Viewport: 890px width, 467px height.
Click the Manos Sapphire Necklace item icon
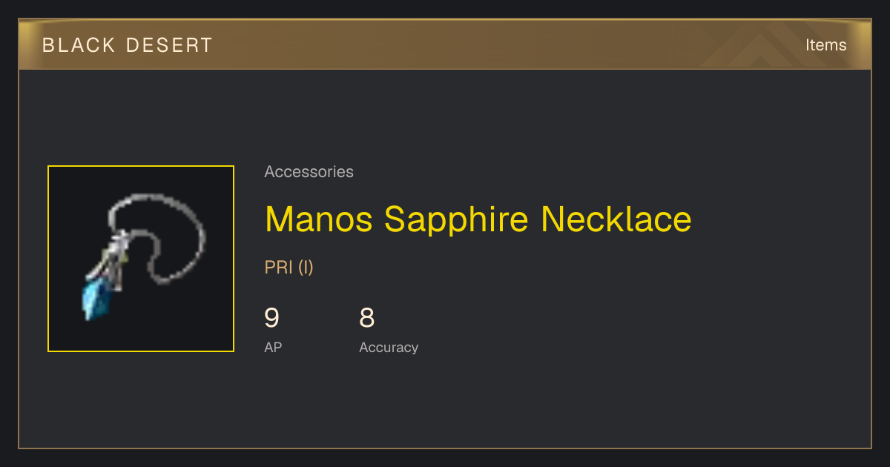click(x=141, y=259)
